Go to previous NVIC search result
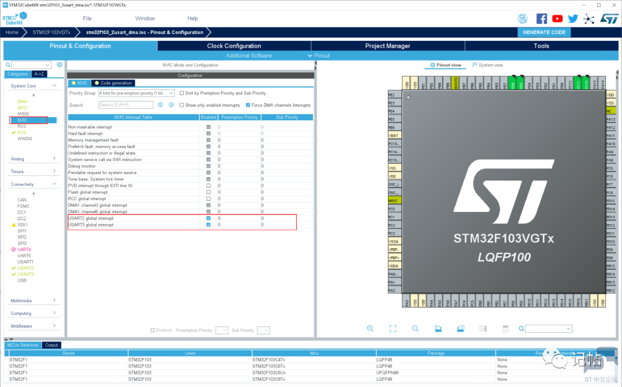622x387 pixels. pos(160,105)
